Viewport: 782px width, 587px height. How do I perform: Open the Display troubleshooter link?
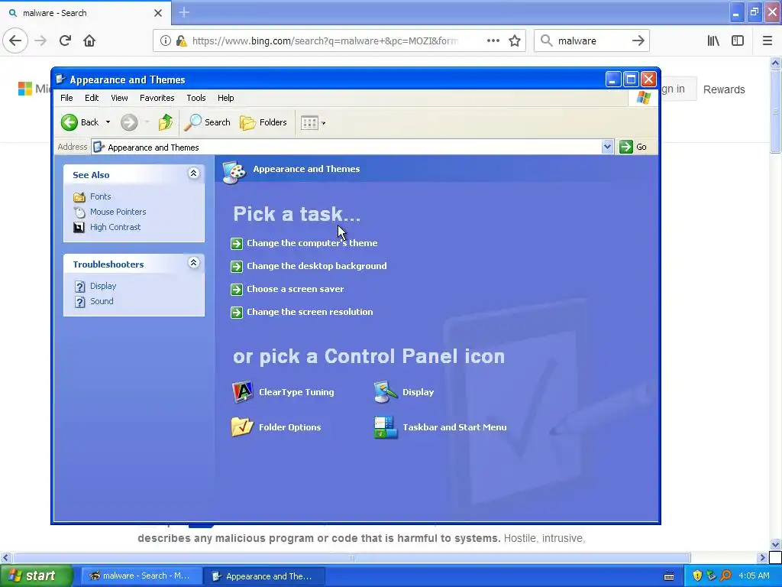103,286
